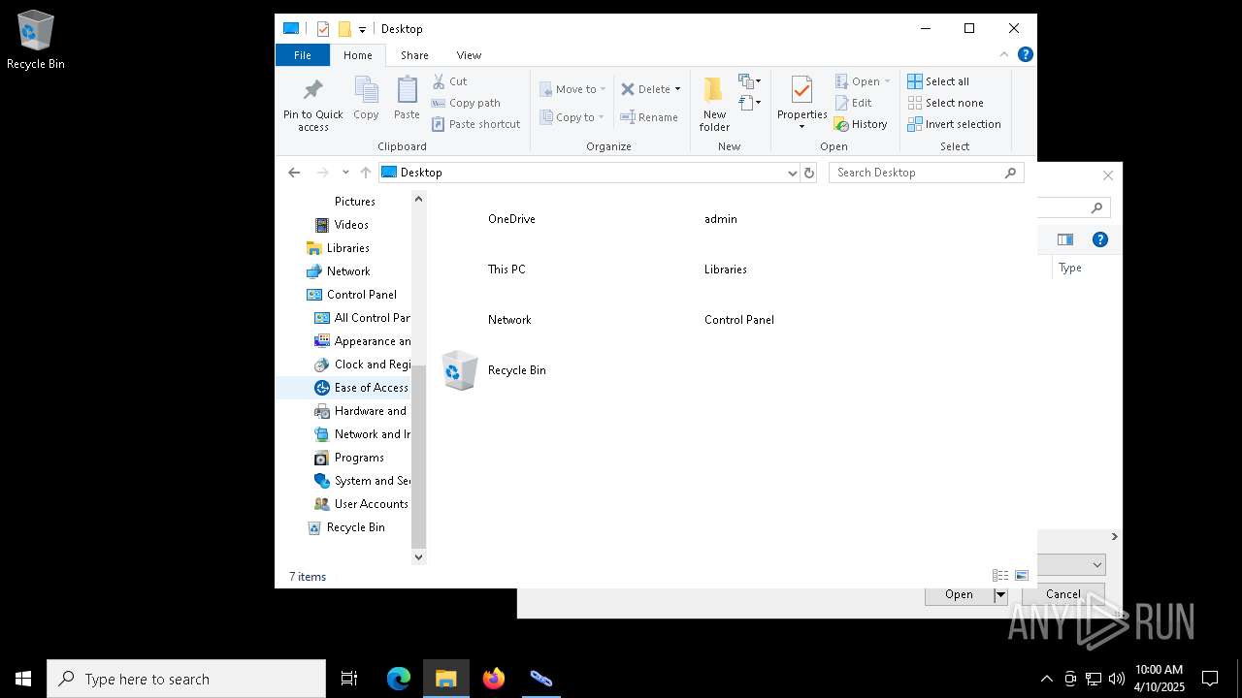Click the Properties checkmark icon
1242x698 pixels.
801,90
